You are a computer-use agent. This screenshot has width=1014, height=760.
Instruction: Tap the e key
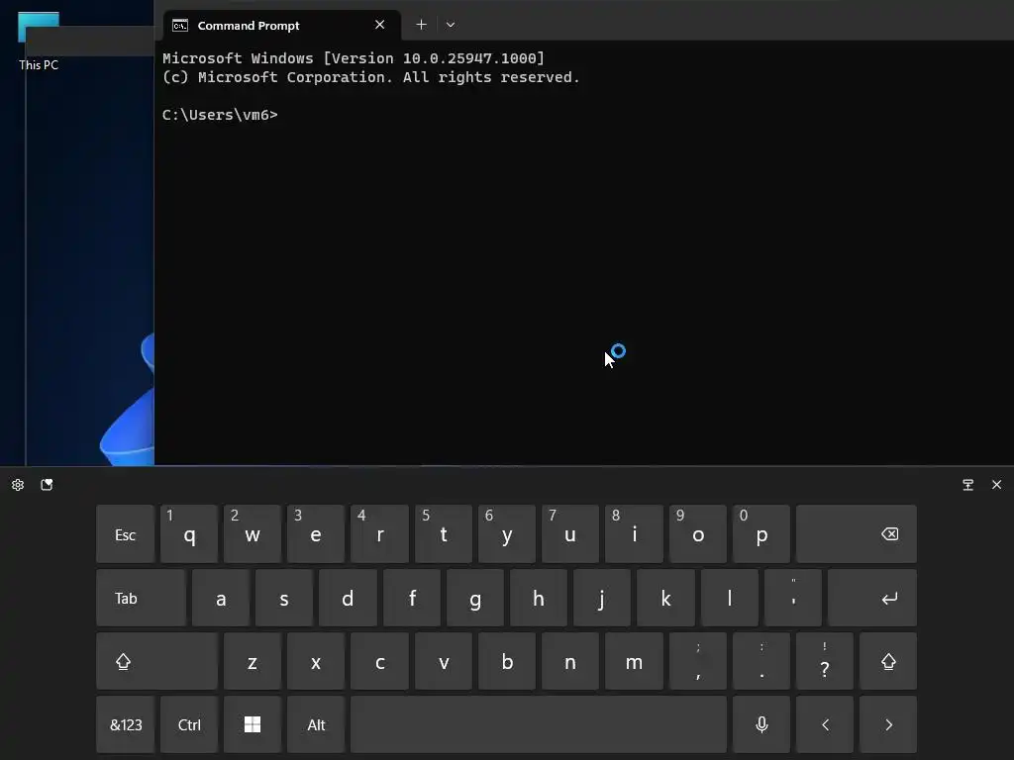[316, 534]
